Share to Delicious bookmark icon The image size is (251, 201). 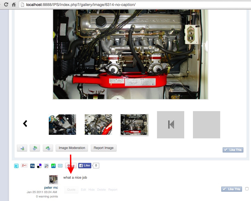(40, 166)
